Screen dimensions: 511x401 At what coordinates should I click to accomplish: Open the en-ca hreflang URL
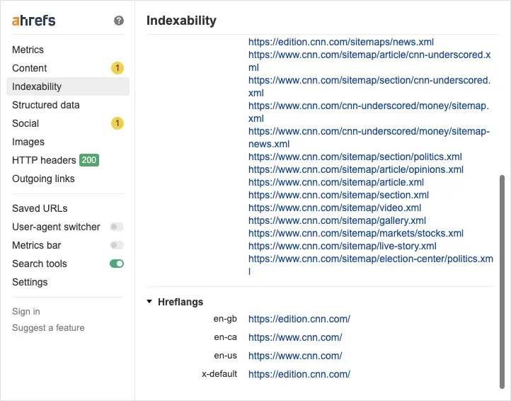295,337
